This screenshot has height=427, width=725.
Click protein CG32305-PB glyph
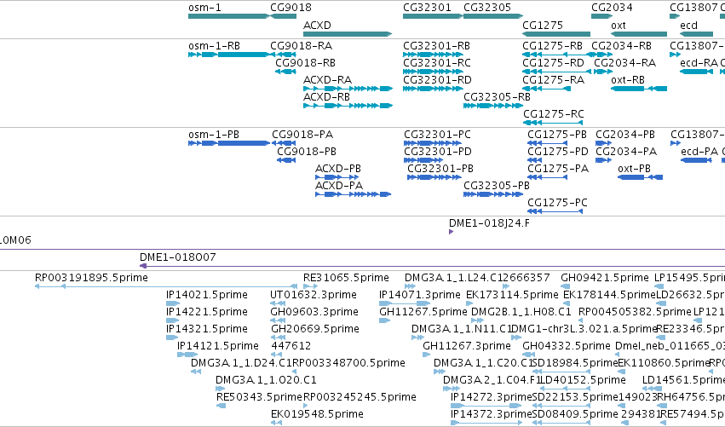[x=493, y=195]
